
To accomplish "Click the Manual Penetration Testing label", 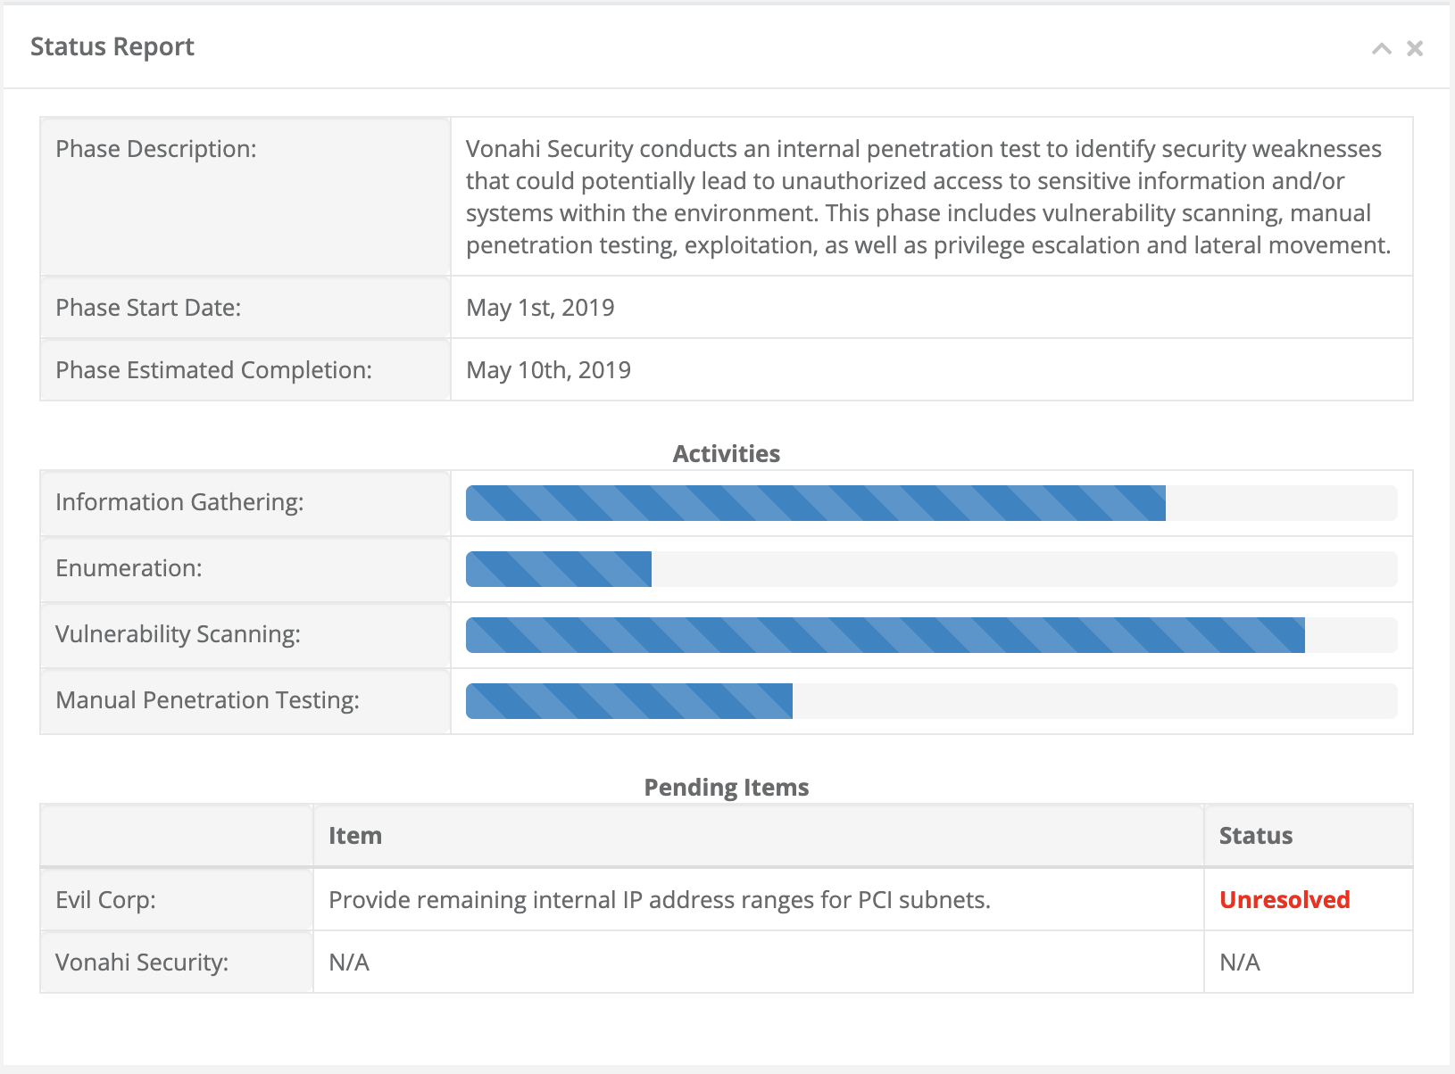I will click(x=207, y=700).
